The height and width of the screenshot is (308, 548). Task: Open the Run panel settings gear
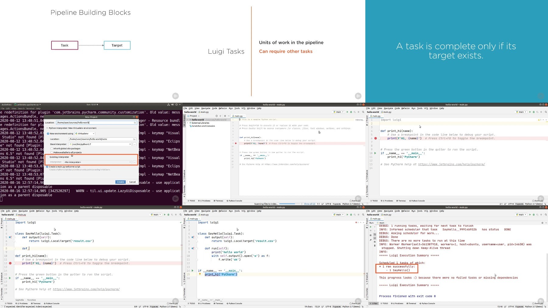[542, 223]
